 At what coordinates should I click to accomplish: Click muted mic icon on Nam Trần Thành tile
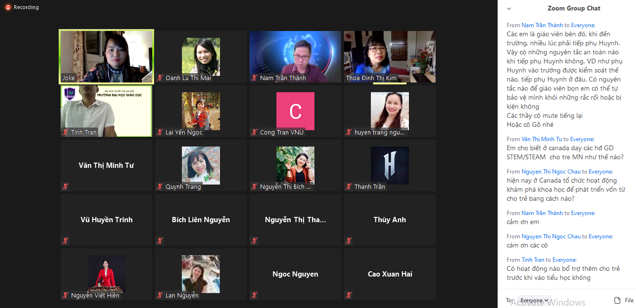tap(255, 78)
